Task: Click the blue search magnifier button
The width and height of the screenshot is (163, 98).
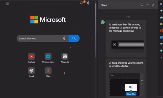Action: pyautogui.click(x=74, y=38)
